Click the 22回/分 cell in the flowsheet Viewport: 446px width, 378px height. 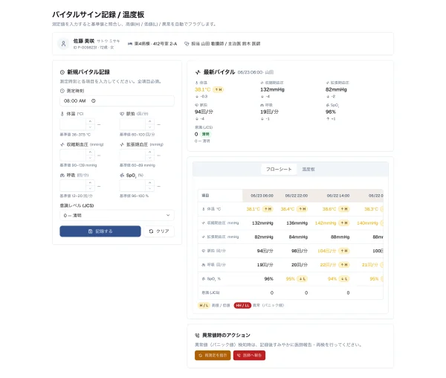click(x=332, y=265)
